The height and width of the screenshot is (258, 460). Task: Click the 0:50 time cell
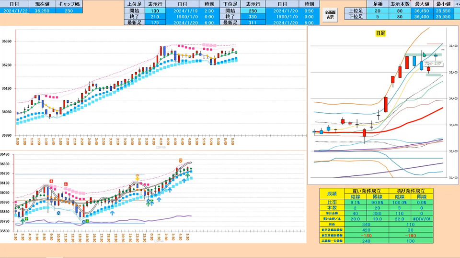(309, 11)
